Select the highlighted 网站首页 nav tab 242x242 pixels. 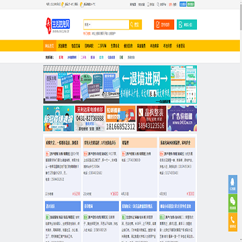[x=49, y=46]
